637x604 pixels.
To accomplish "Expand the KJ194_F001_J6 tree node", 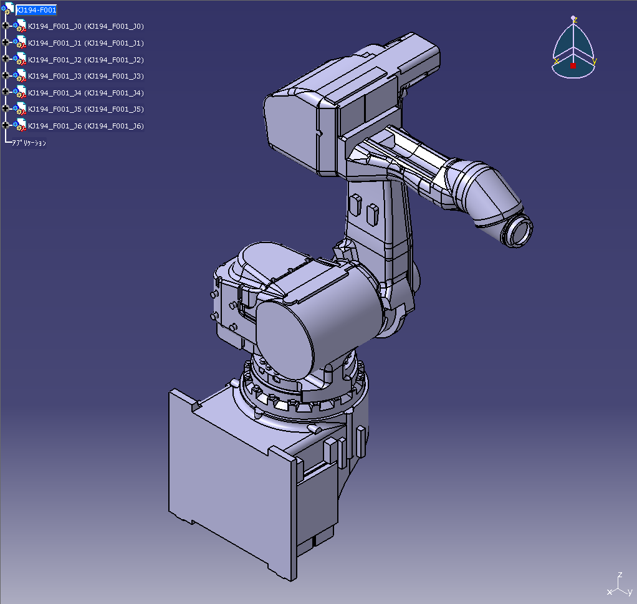I will pyautogui.click(x=5, y=125).
